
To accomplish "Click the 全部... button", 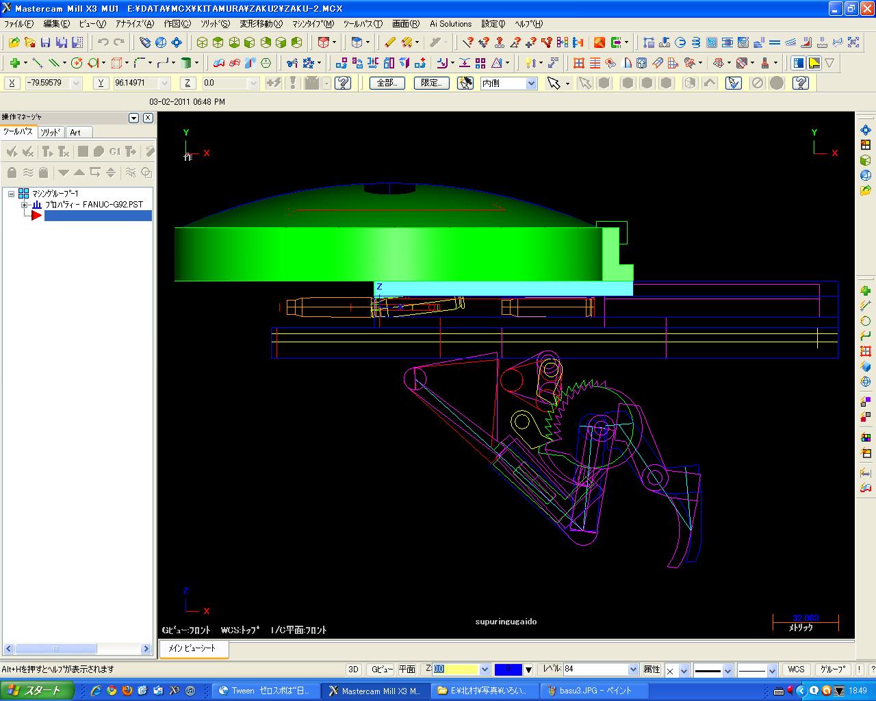I will click(x=387, y=83).
